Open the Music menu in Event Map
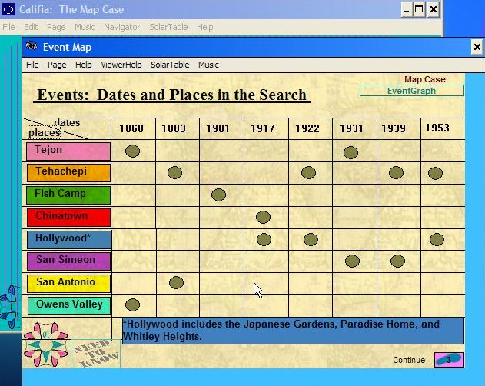 coord(208,65)
